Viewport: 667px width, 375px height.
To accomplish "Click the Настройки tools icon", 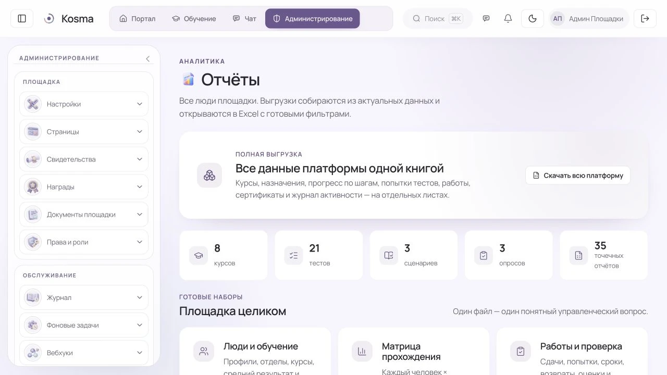I will pos(33,104).
